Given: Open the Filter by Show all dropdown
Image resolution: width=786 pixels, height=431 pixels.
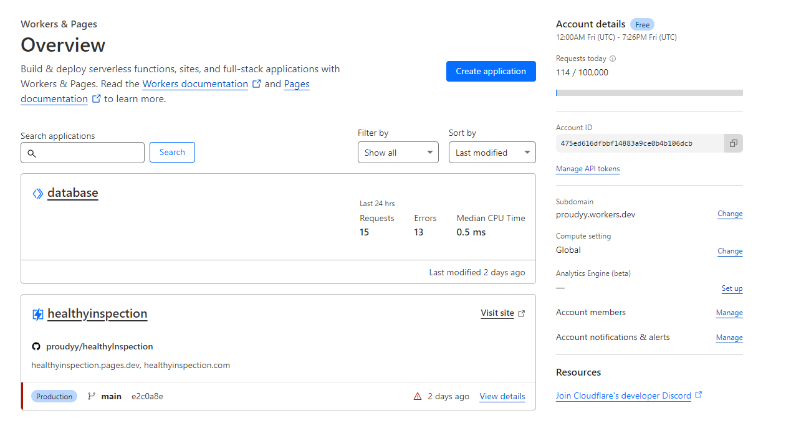Looking at the screenshot, I should [398, 153].
